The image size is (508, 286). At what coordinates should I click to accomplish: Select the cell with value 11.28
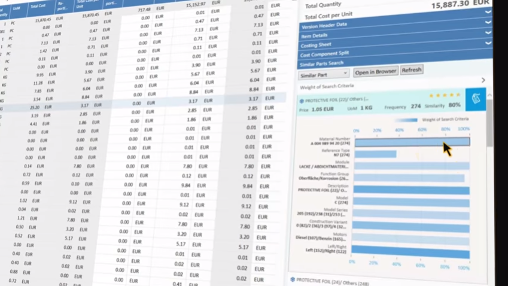[38, 83]
